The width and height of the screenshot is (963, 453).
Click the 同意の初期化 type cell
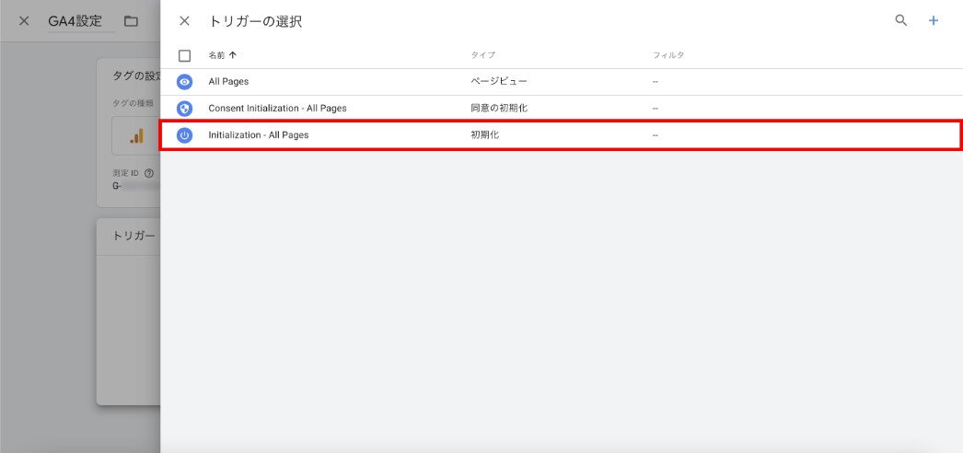[x=499, y=109]
